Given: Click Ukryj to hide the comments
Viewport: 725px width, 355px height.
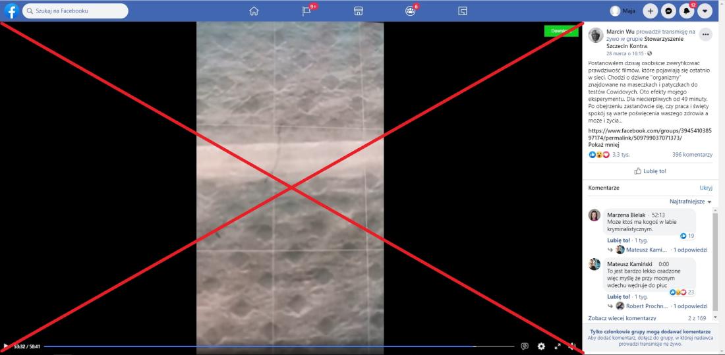Looking at the screenshot, I should click(706, 188).
